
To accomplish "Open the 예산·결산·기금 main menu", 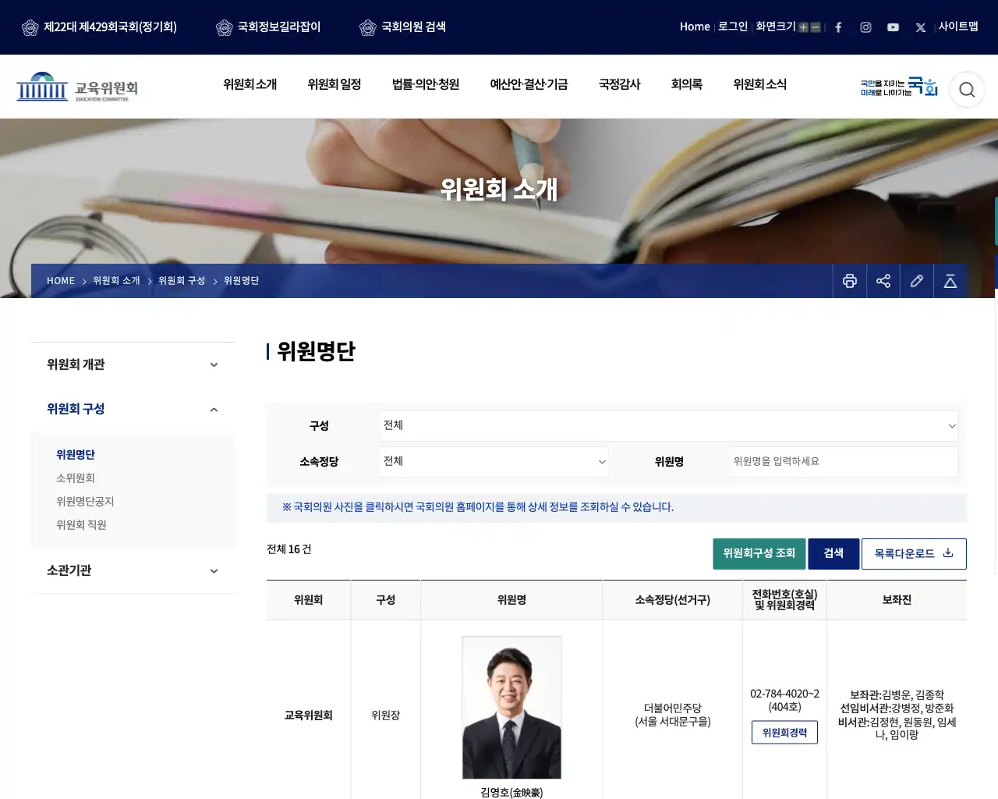I will tap(529, 84).
